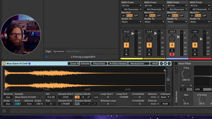Open track 4 MIDI From All Ins dropdown
This screenshot has width=212, height=119.
(x=200, y=6)
